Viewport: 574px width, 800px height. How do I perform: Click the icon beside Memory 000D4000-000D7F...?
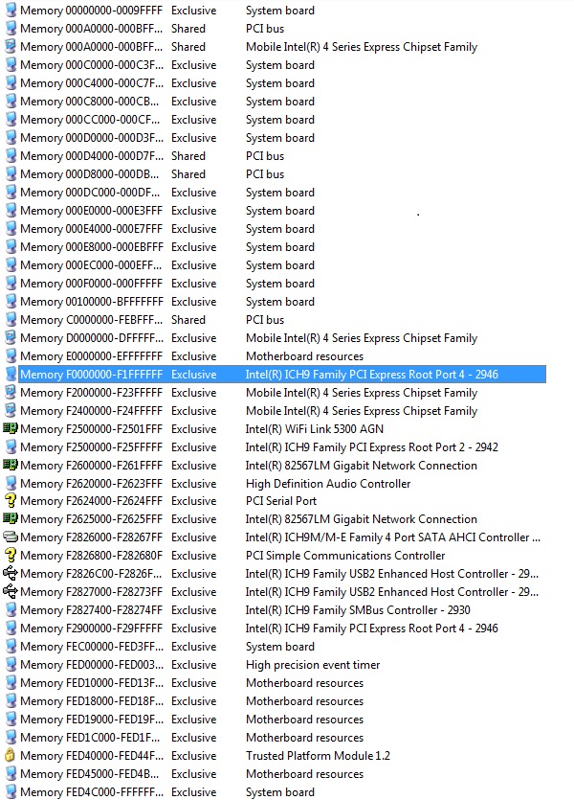click(x=11, y=155)
